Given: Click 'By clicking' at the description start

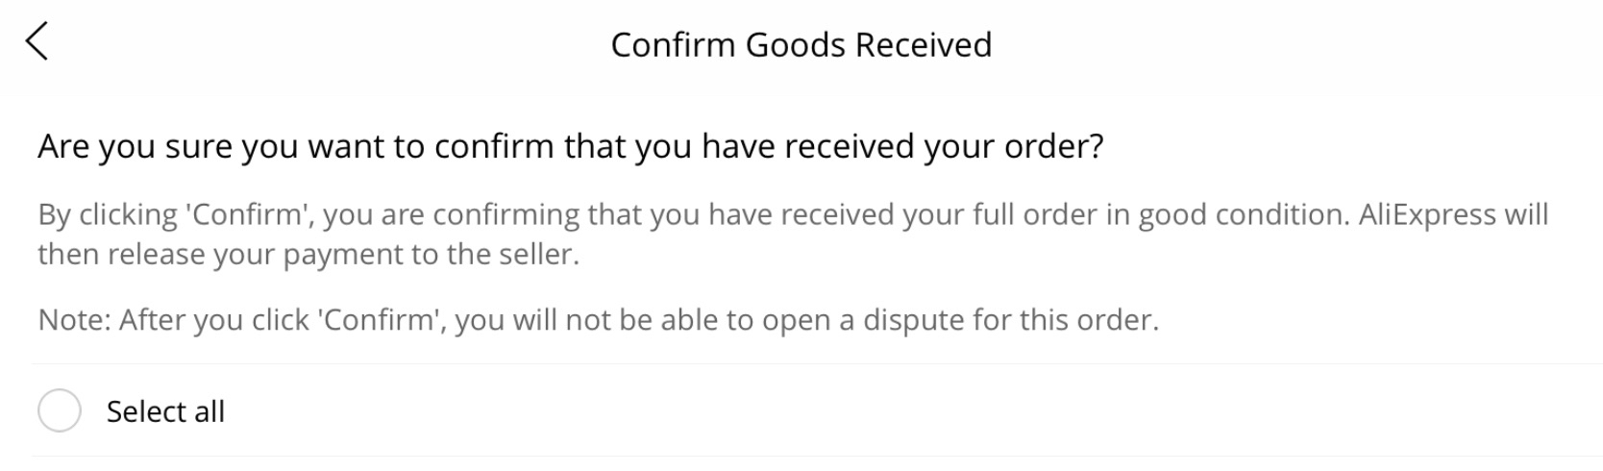Looking at the screenshot, I should click(108, 214).
